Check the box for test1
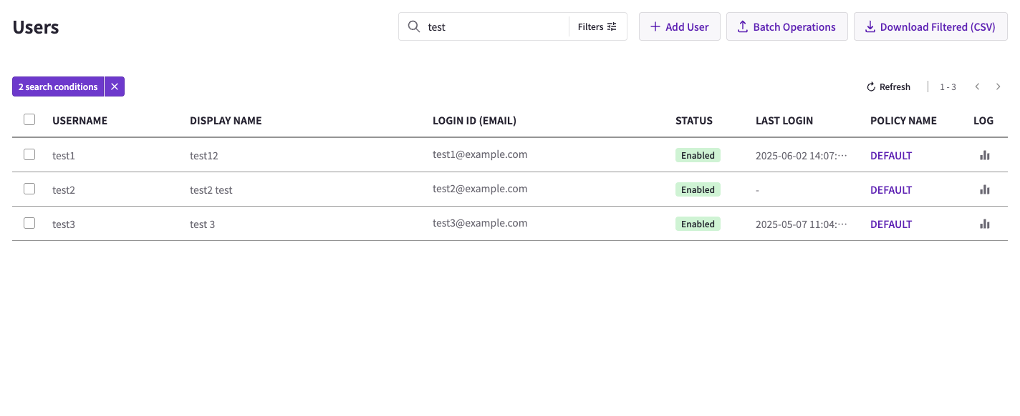This screenshot has width=1020, height=416. tap(29, 154)
